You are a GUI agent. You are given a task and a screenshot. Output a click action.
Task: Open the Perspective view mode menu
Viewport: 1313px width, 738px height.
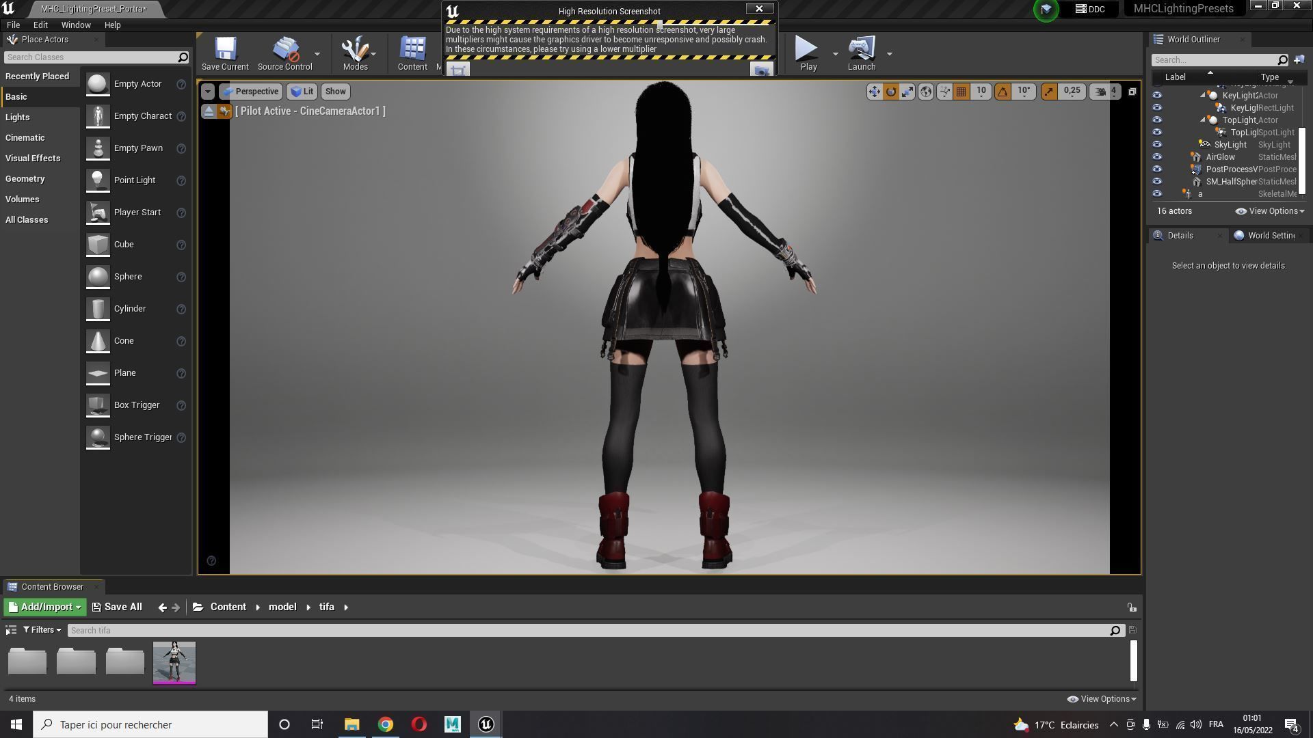click(x=250, y=92)
